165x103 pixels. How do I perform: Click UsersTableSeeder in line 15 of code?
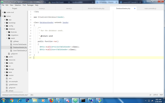(60, 49)
